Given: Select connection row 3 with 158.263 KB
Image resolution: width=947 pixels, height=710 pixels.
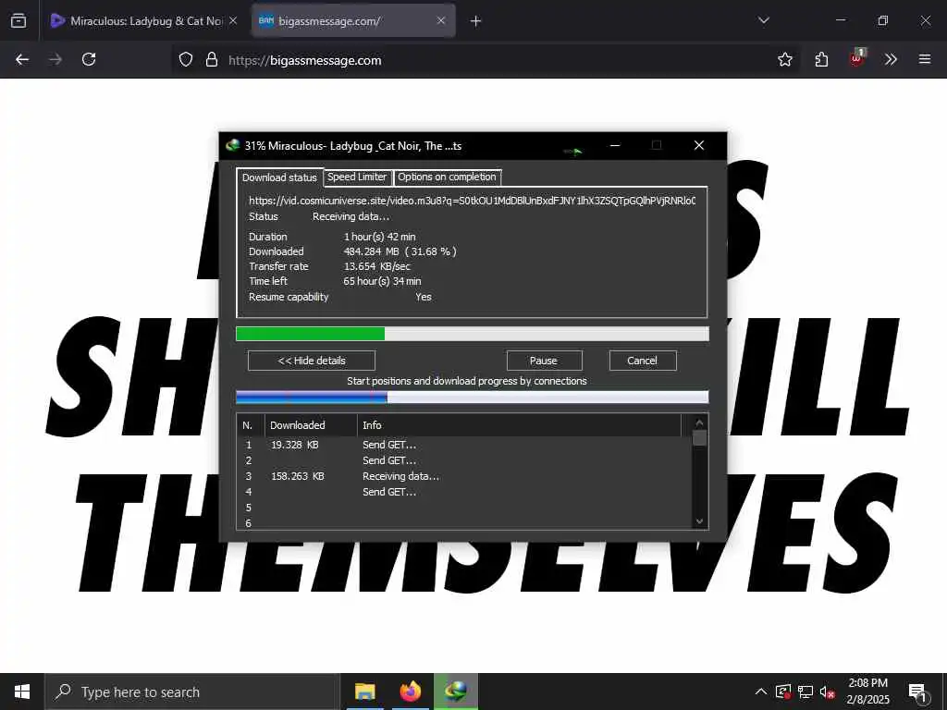Looking at the screenshot, I should tap(465, 476).
